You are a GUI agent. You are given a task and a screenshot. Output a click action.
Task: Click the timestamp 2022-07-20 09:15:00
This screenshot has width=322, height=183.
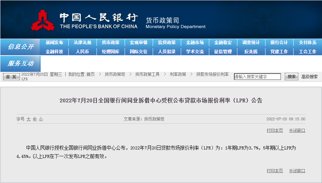[x=286, y=119]
